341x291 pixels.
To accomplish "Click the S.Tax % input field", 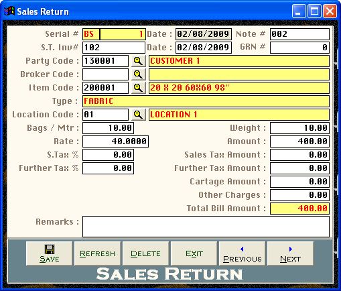I will point(108,155).
